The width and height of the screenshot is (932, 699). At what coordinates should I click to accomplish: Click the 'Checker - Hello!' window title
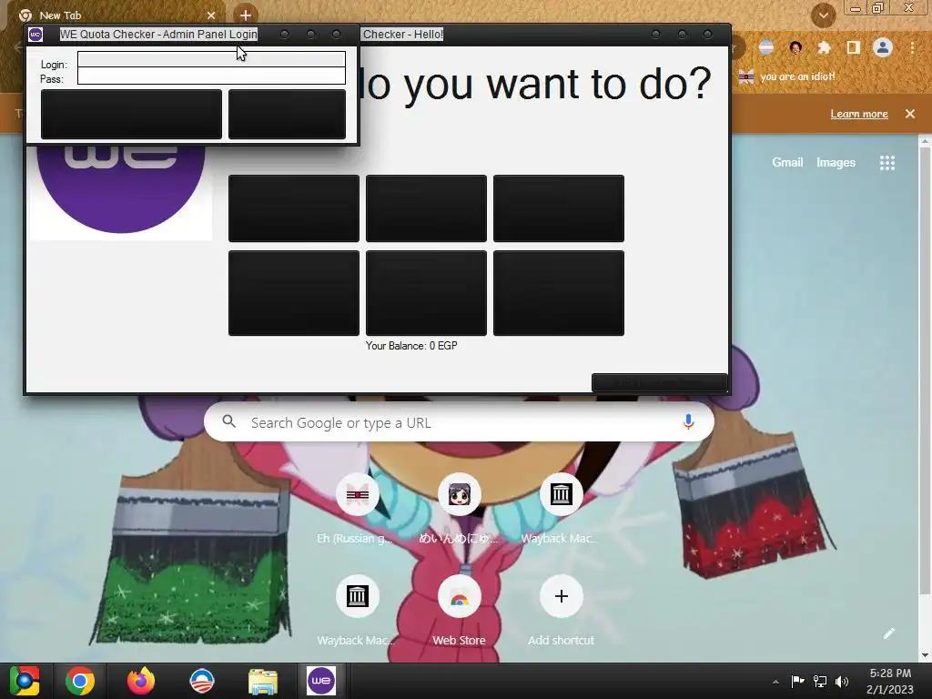403,35
